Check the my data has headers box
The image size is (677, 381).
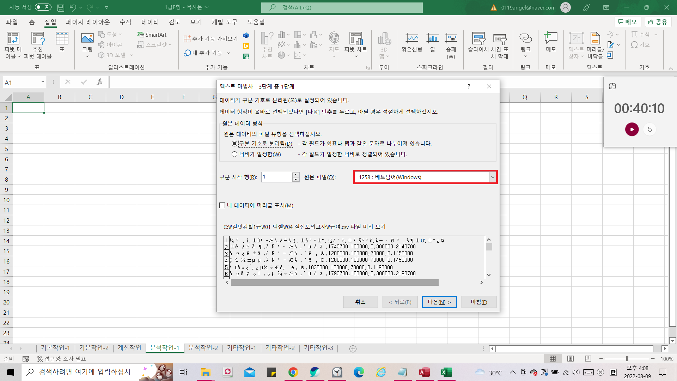point(222,205)
